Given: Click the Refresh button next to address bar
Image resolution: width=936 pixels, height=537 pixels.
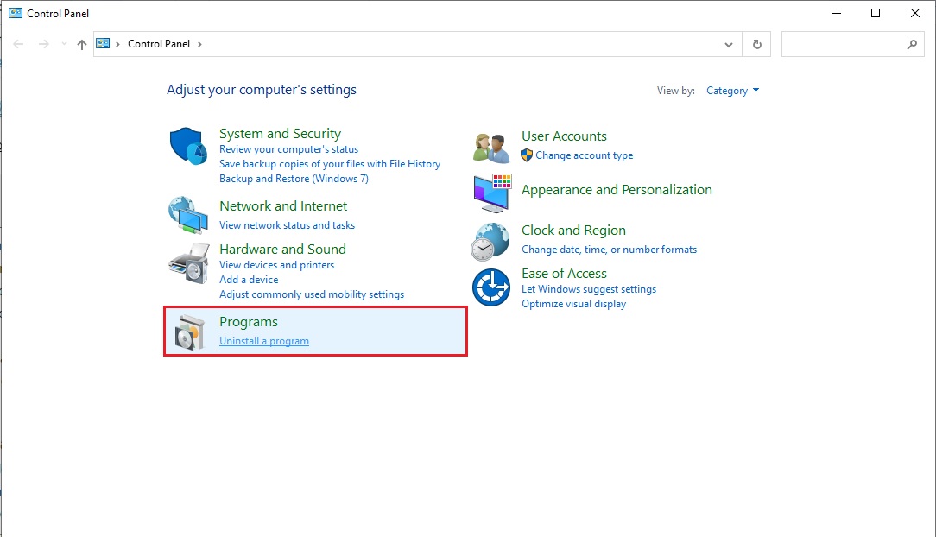Looking at the screenshot, I should click(x=757, y=44).
